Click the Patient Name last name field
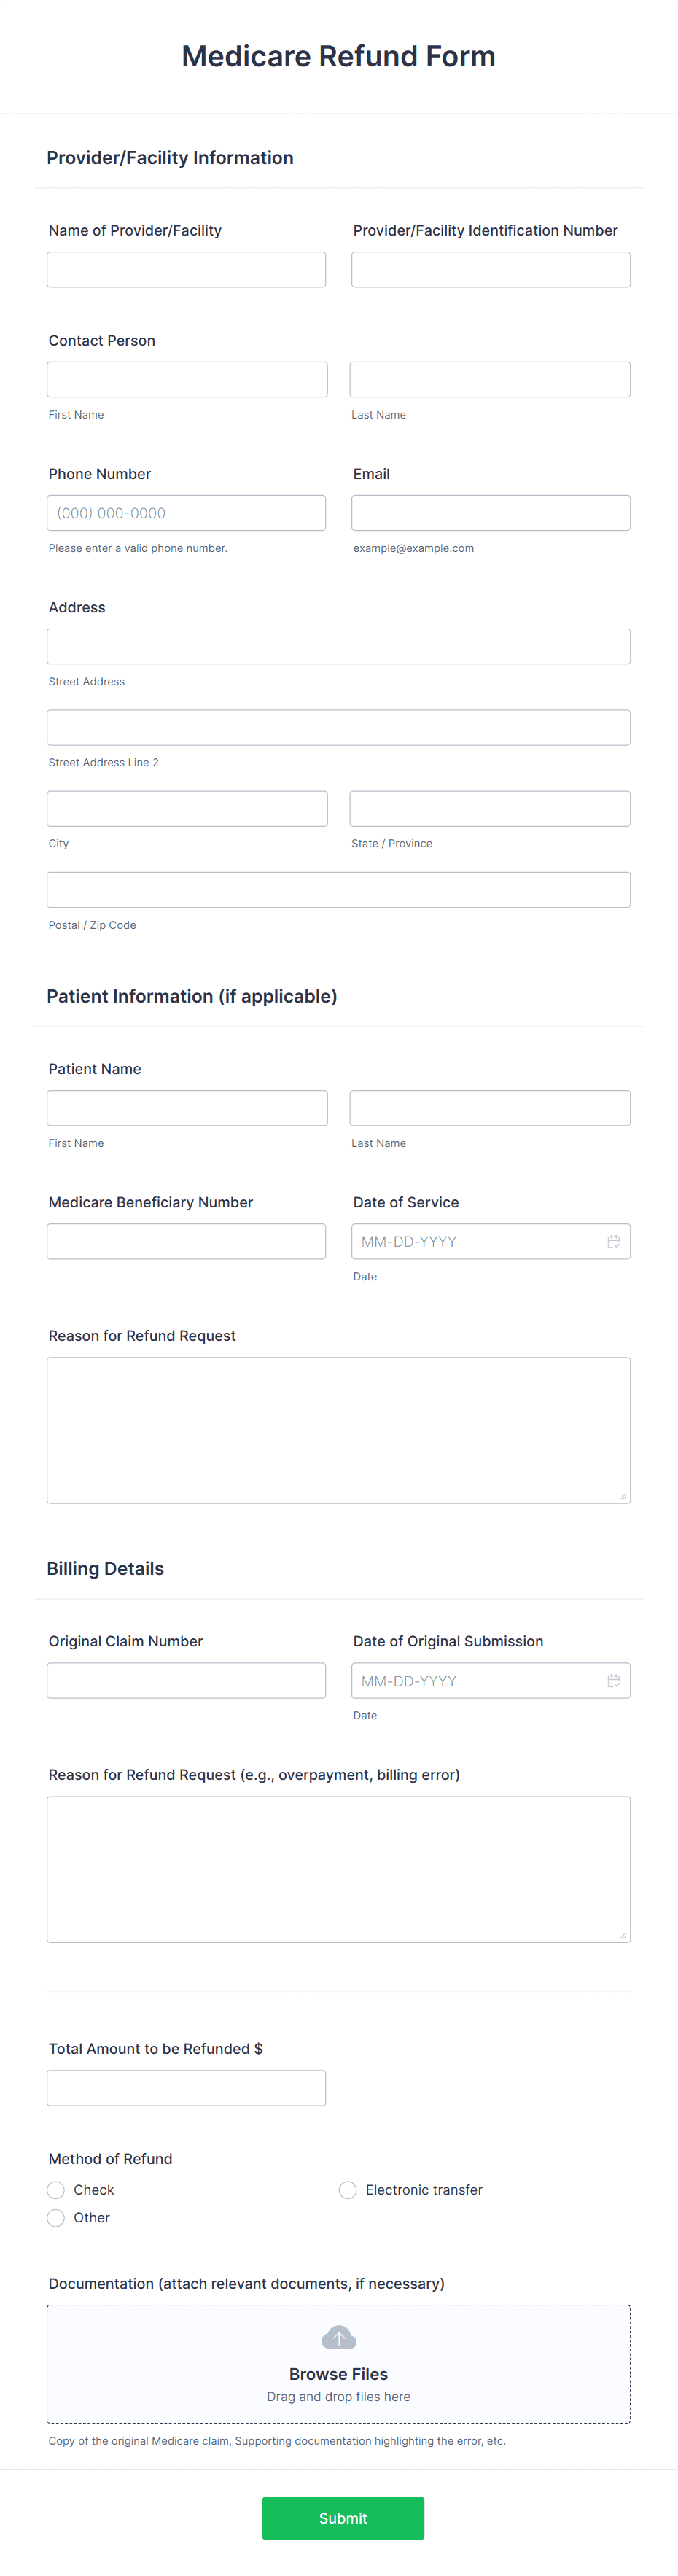 click(x=490, y=1108)
